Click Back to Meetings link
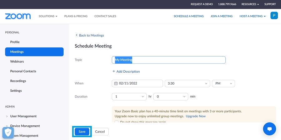Viewport: 281px width, 140px height. point(91,35)
